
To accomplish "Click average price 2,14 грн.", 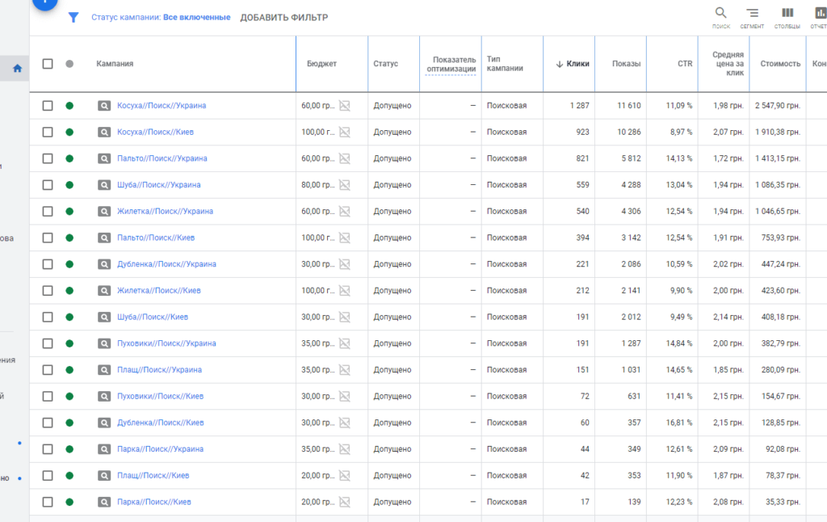I will (728, 317).
